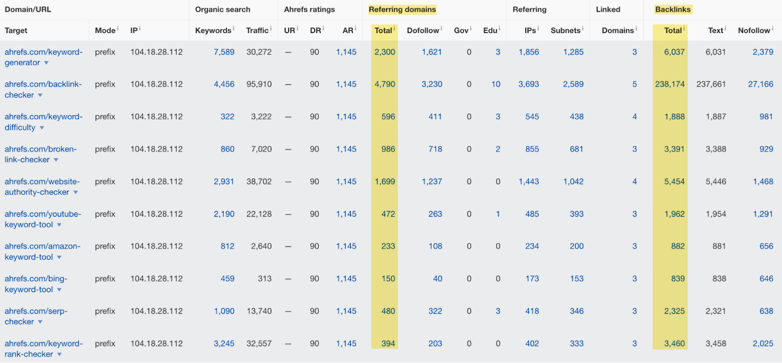Sort by Referring domains Total column header
Image resolution: width=782 pixels, height=363 pixels.
[x=383, y=30]
